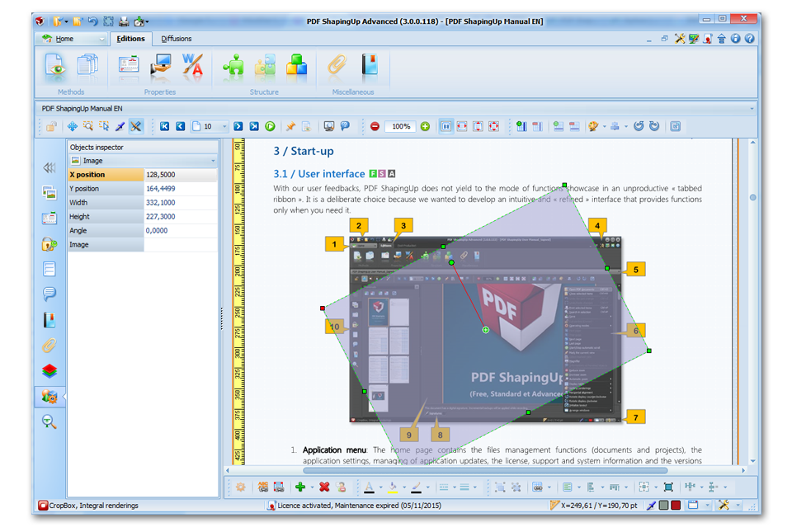The image size is (792, 527).
Task: Click the single green puzzle piece icon
Action: (233, 66)
